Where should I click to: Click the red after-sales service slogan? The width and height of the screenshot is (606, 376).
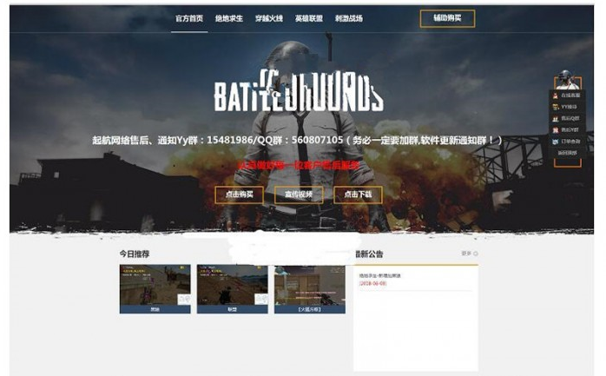coord(299,166)
